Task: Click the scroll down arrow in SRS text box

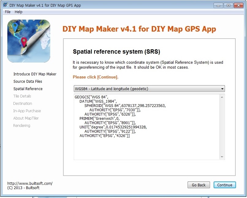Action: (x=222, y=157)
